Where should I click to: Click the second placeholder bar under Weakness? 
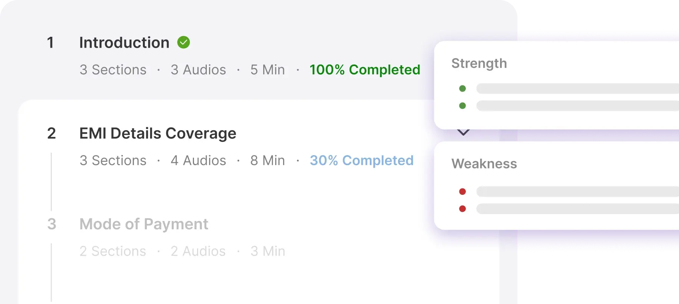pyautogui.click(x=577, y=209)
